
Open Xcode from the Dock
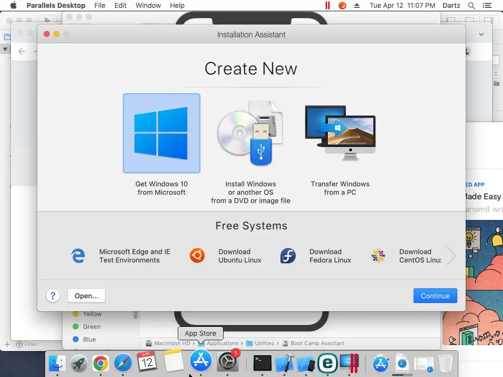point(284,363)
